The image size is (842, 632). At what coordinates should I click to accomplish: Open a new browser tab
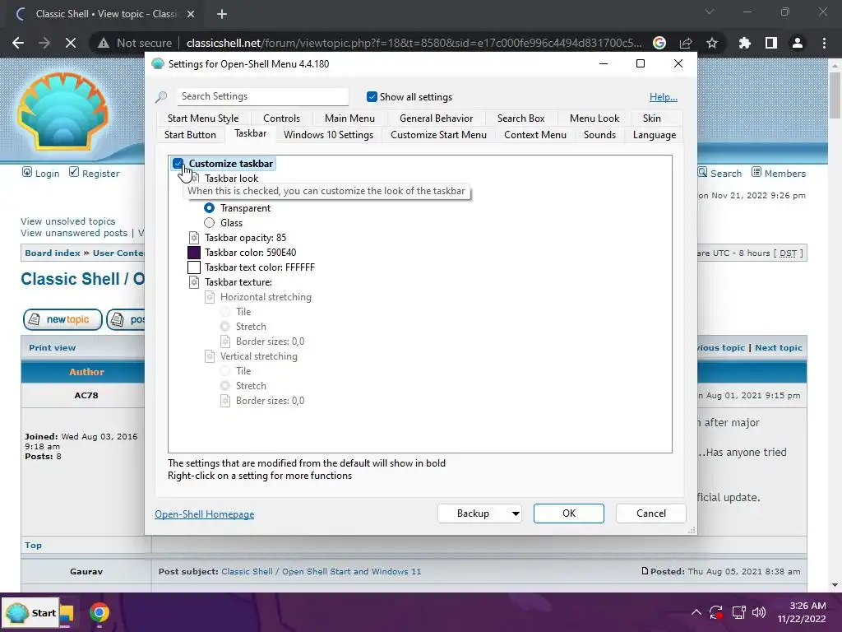[x=222, y=14]
